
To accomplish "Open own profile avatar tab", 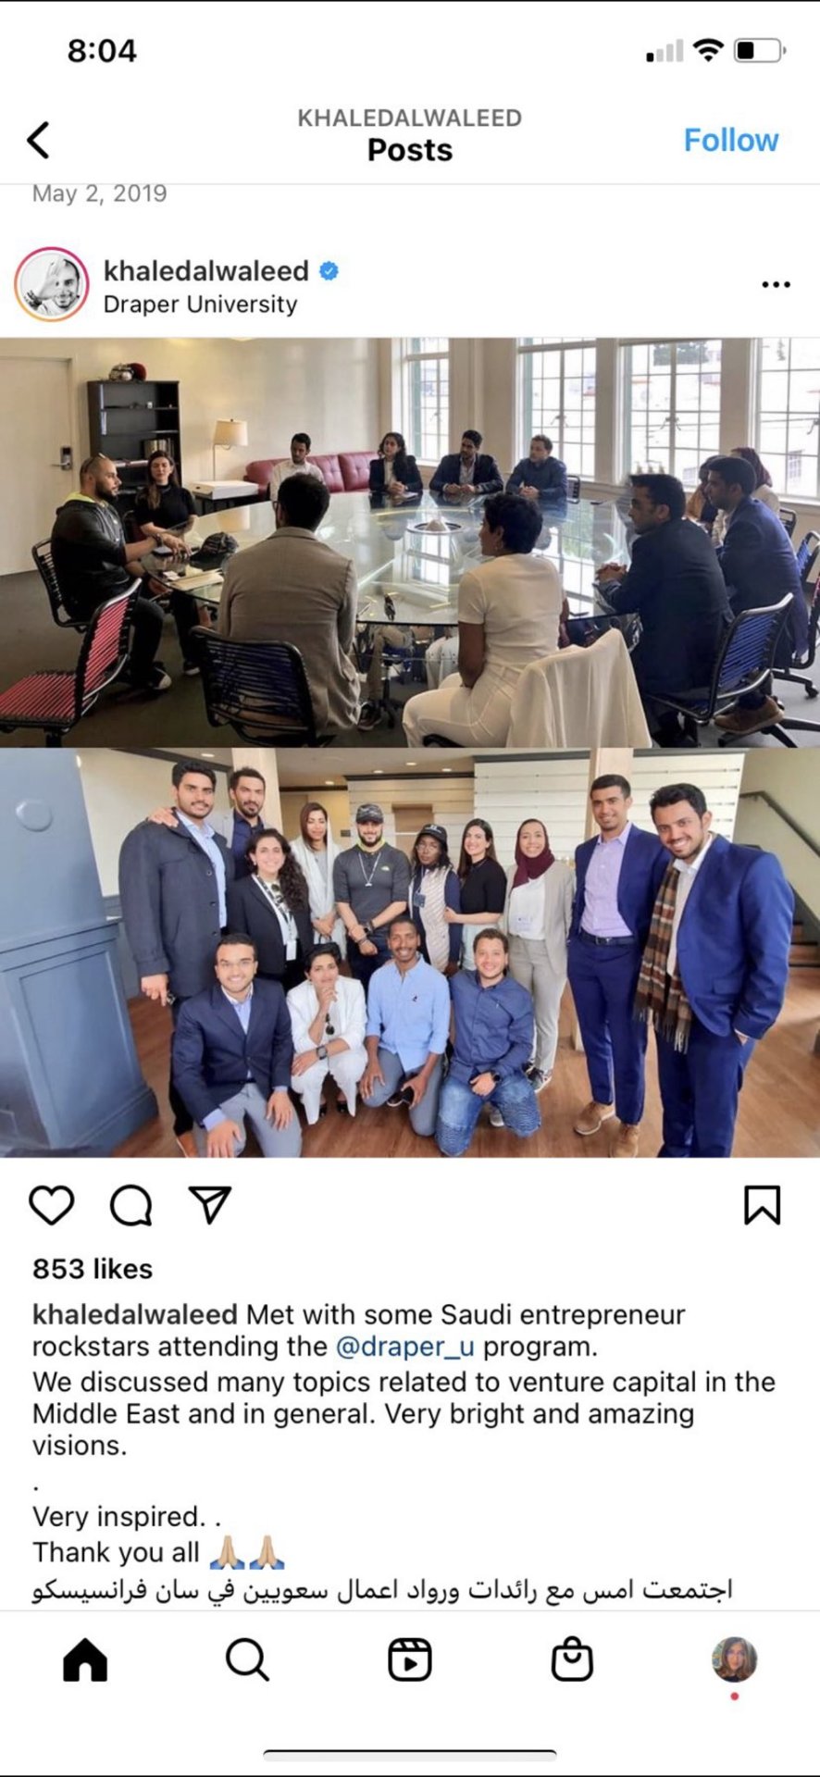I will coord(735,1659).
